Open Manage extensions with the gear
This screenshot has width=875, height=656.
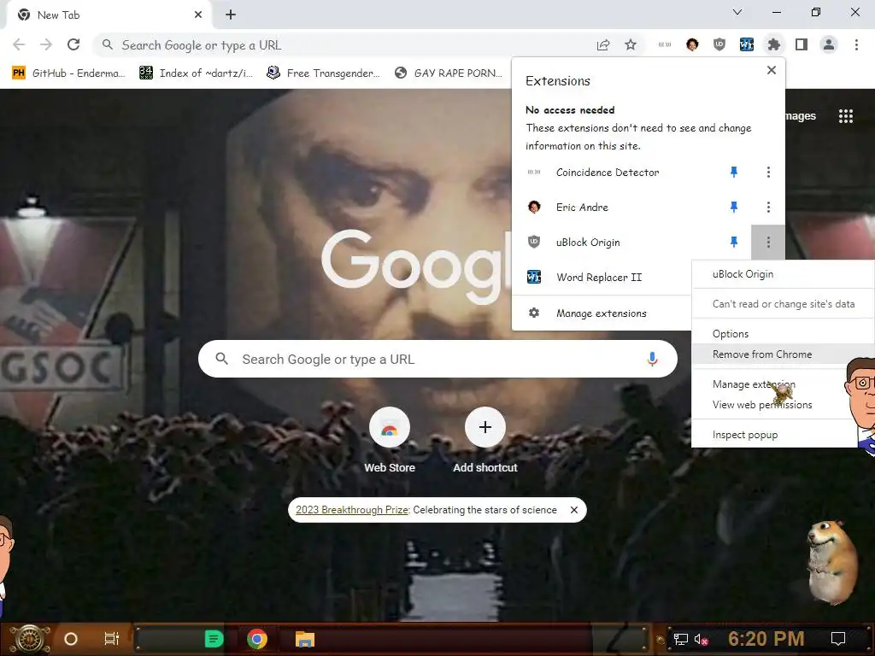pos(601,313)
